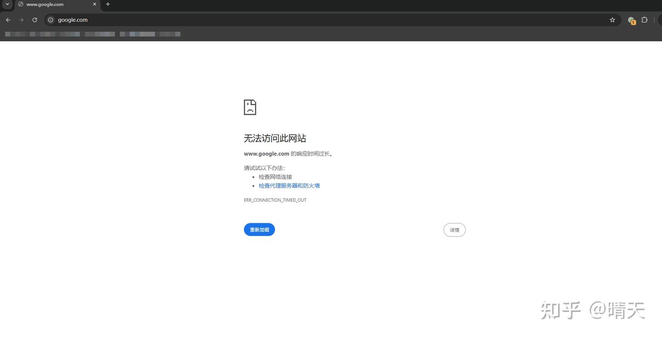Open the 检查代理服务器和防火墙 link
This screenshot has width=662, height=337.
pyautogui.click(x=289, y=186)
